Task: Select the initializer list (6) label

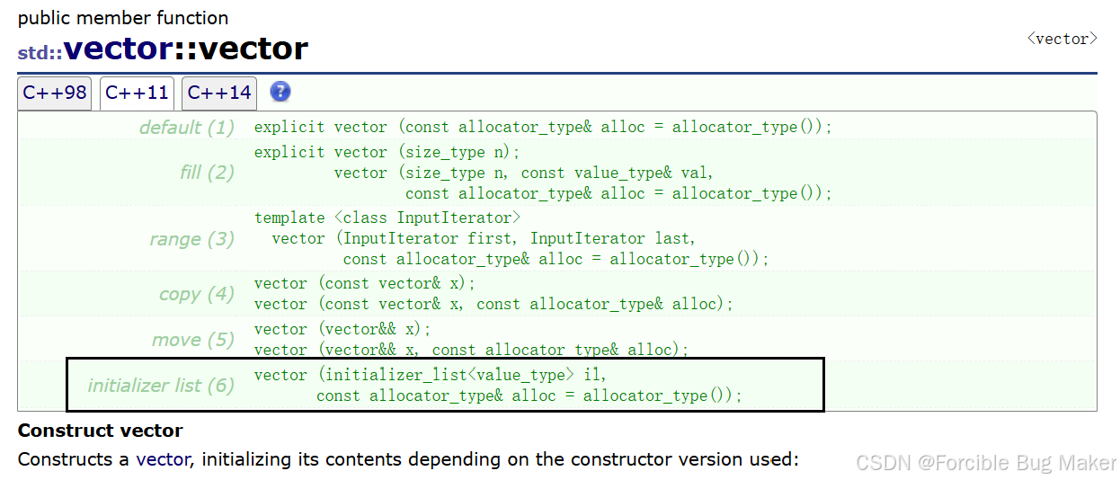Action: (161, 386)
